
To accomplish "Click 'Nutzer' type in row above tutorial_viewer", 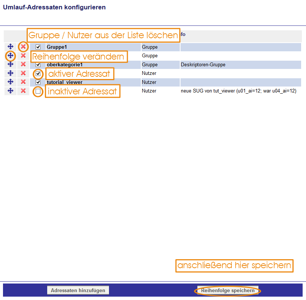I will point(149,73).
